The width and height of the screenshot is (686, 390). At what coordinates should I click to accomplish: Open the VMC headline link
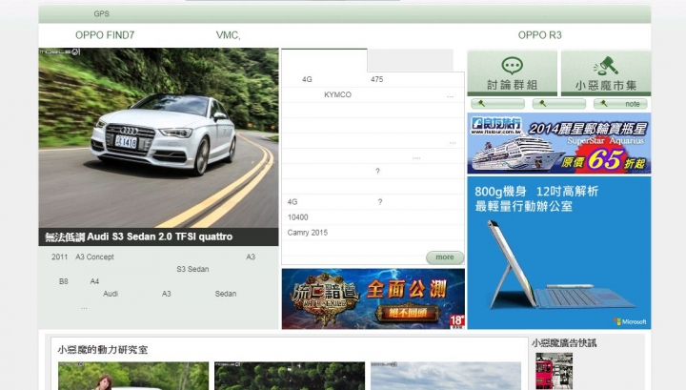tap(228, 35)
